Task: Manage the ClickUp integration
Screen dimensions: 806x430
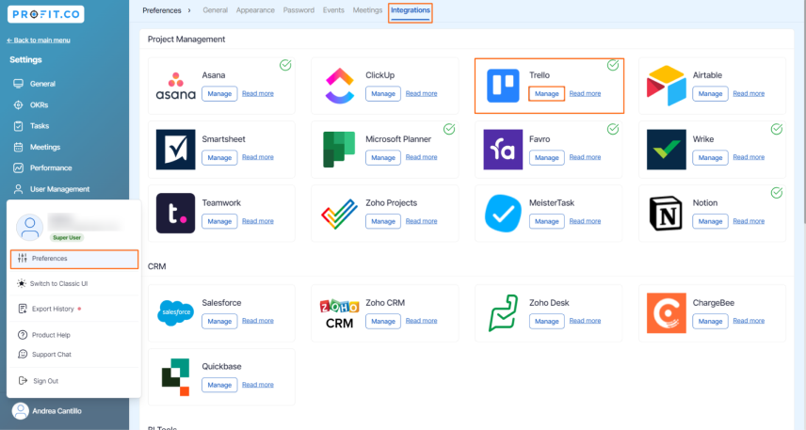Action: click(x=383, y=93)
